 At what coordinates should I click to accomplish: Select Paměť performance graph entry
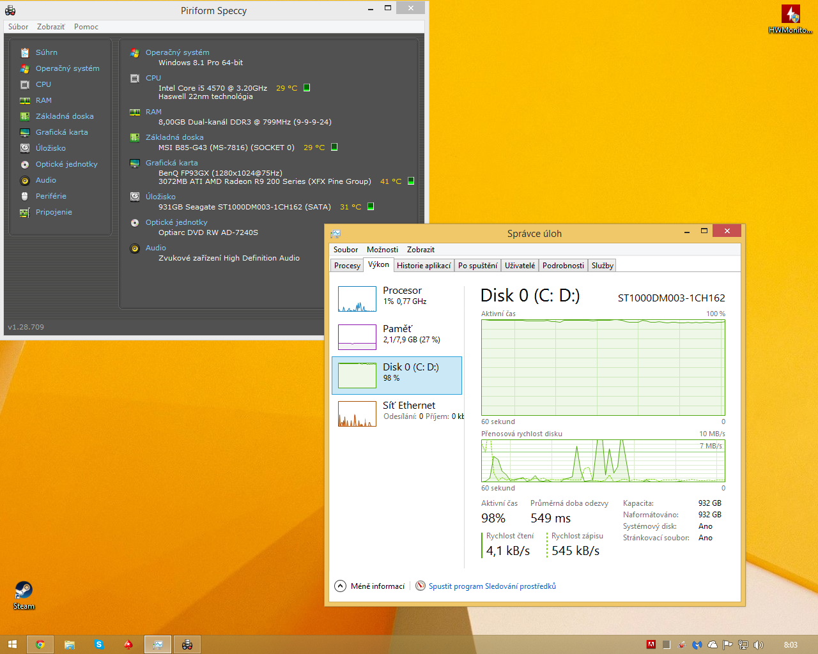point(397,337)
